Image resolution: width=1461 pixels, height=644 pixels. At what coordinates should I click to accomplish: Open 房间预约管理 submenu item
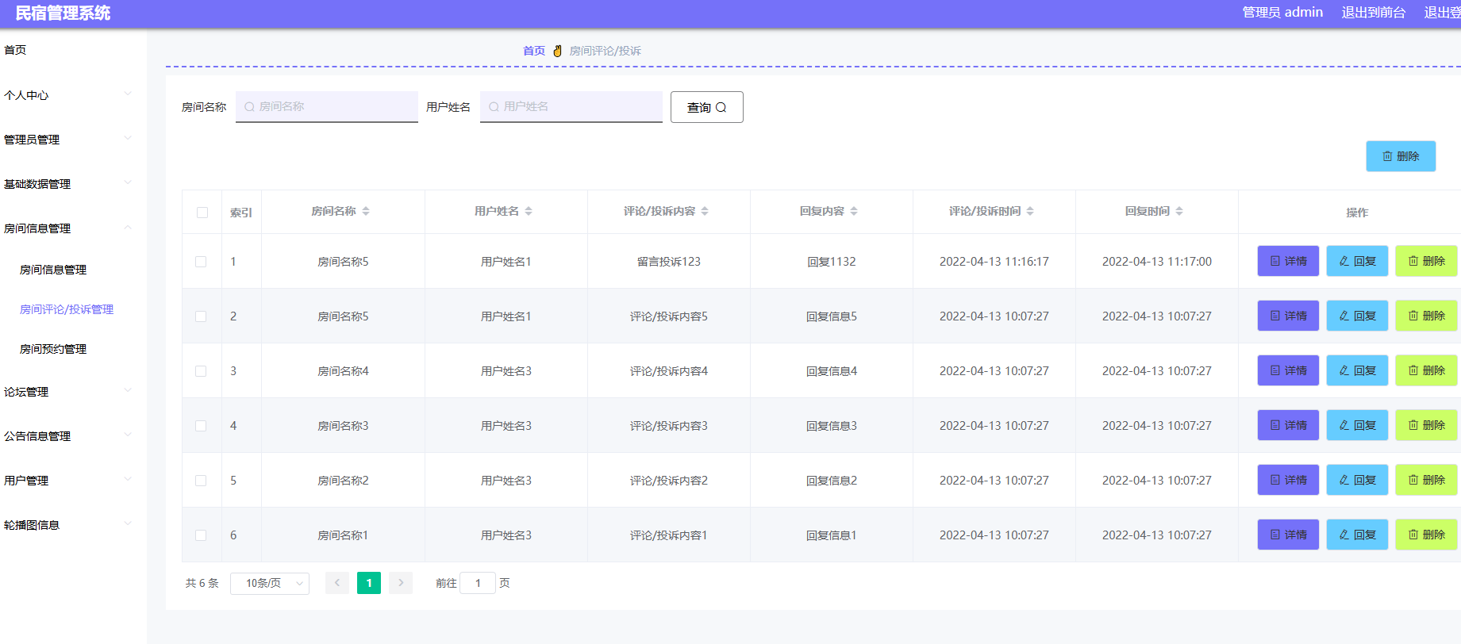pos(53,349)
